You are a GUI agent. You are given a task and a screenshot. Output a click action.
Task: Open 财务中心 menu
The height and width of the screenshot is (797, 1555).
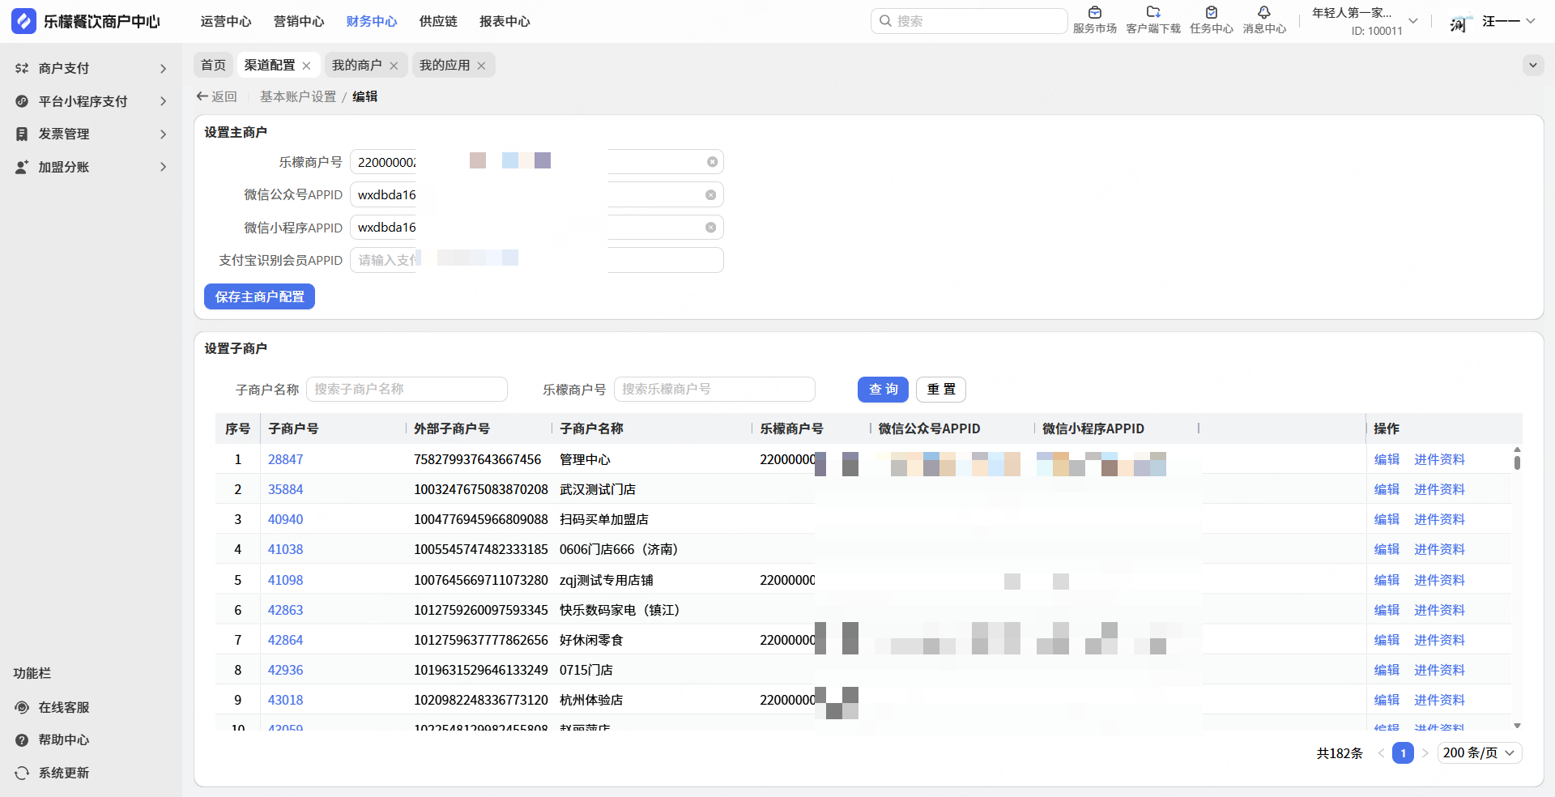[372, 22]
